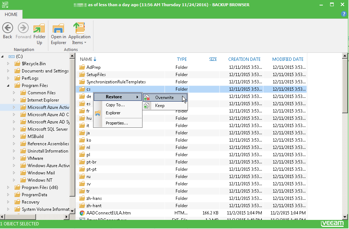Expand Documents and Settings node
This screenshot has height=229, width=349.
click(8, 71)
